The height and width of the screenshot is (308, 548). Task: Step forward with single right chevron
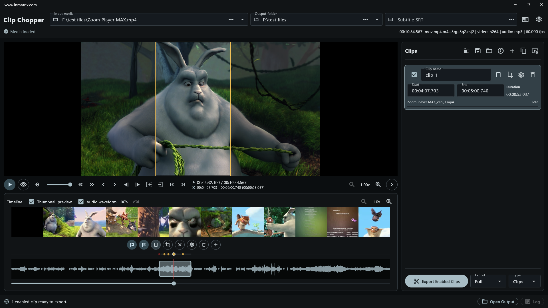click(x=115, y=185)
